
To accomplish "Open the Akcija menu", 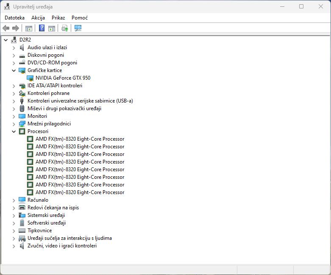I will pos(38,18).
